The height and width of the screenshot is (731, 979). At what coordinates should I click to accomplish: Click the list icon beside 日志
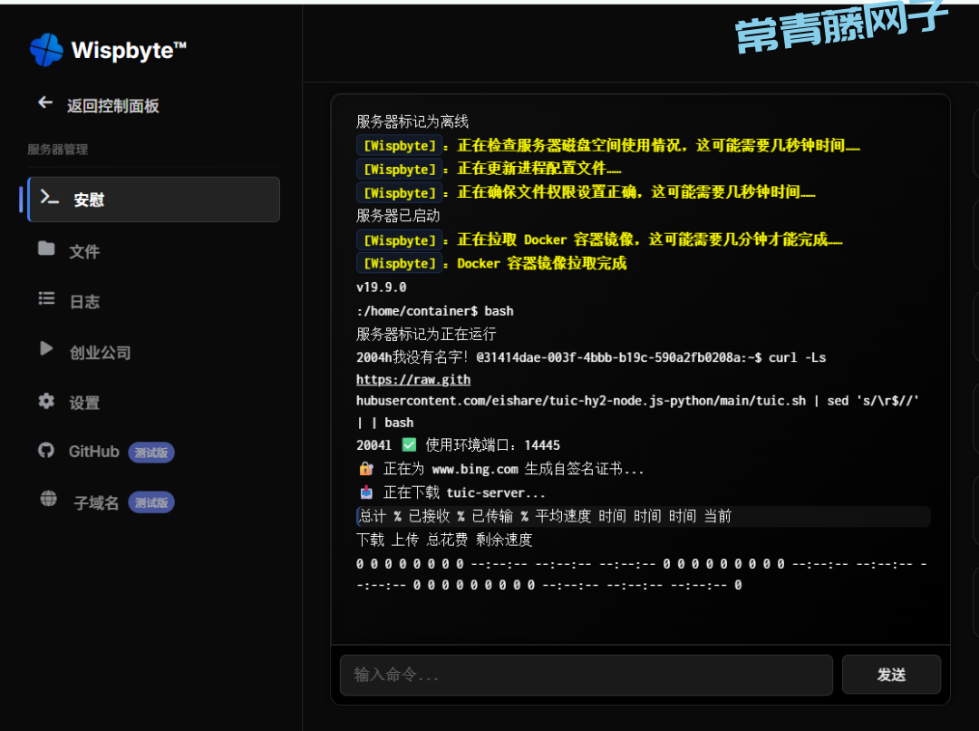tap(46, 299)
